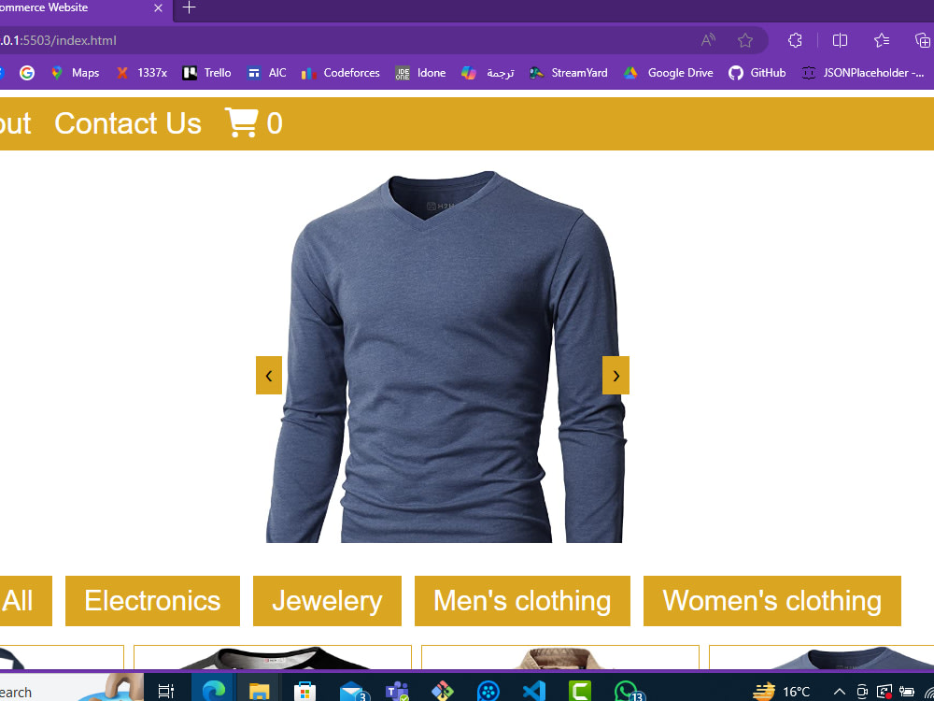
Task: Click the Meet Now camera tray icon
Action: coord(862,692)
